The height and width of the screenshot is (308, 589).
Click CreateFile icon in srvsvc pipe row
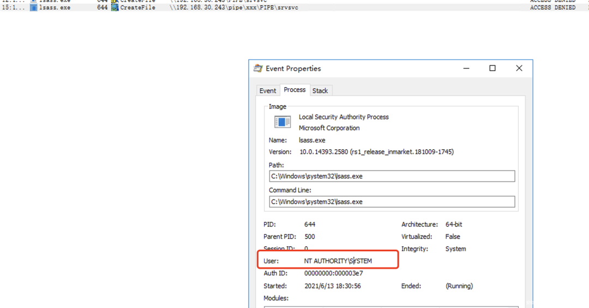coord(115,8)
